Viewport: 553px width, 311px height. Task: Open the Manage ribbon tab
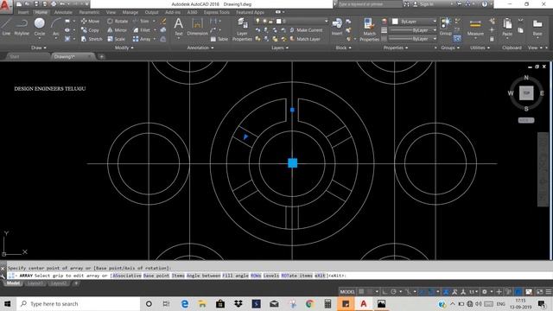[130, 12]
